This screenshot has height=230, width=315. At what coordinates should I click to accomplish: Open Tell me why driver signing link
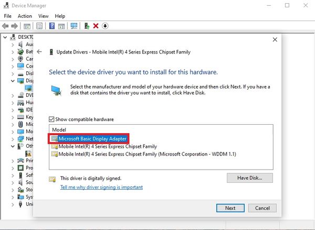[x=101, y=187]
